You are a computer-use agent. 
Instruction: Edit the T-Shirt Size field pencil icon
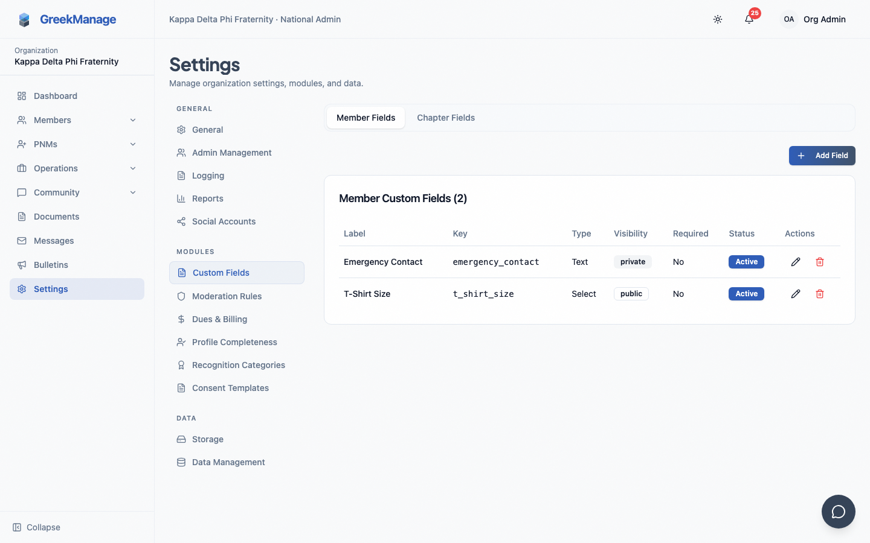coord(796,294)
